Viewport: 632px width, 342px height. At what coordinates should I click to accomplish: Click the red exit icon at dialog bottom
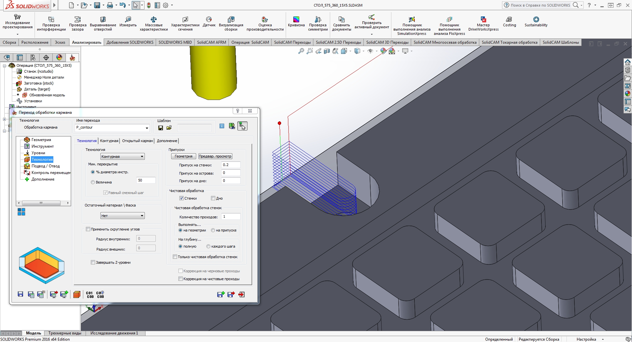click(242, 294)
